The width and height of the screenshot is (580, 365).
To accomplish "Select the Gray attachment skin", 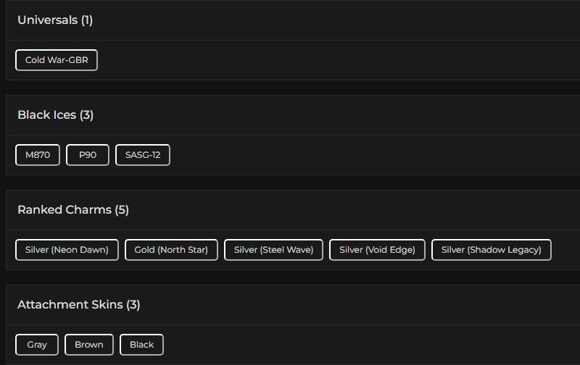I will pyautogui.click(x=37, y=345).
